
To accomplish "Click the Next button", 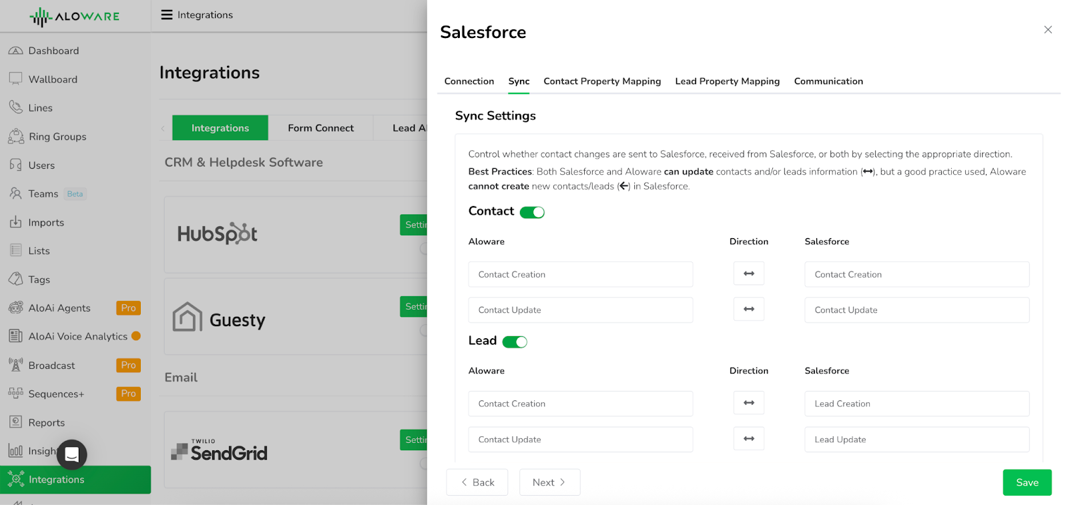I will 549,482.
